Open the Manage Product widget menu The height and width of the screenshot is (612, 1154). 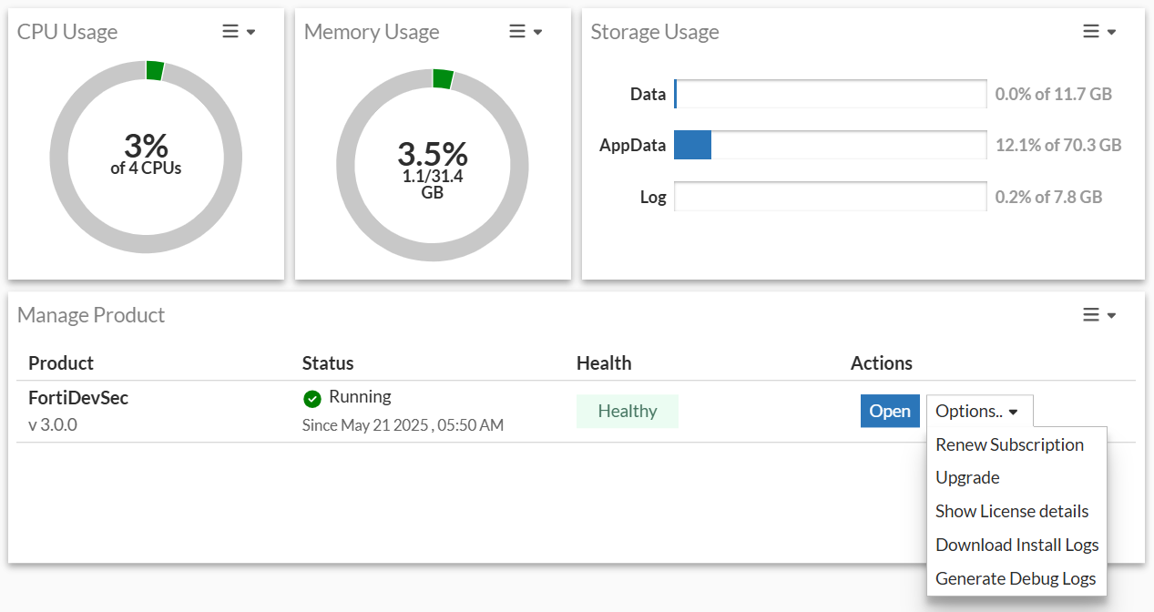tap(1093, 314)
